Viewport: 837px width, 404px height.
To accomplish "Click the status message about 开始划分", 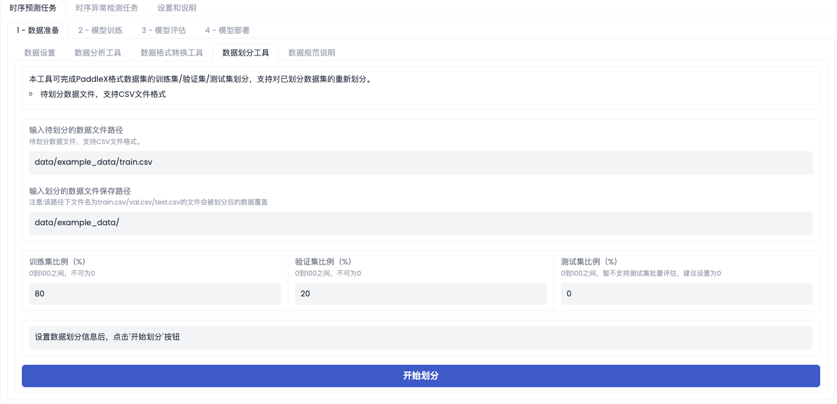I will click(420, 337).
